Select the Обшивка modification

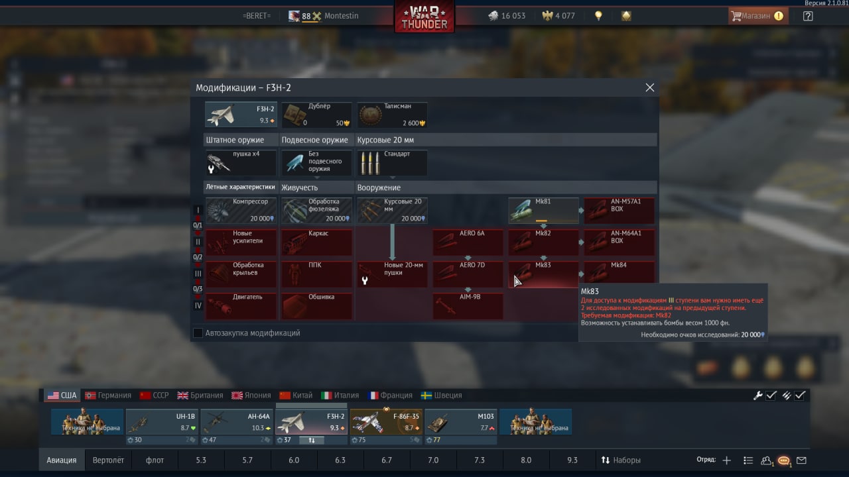point(316,306)
